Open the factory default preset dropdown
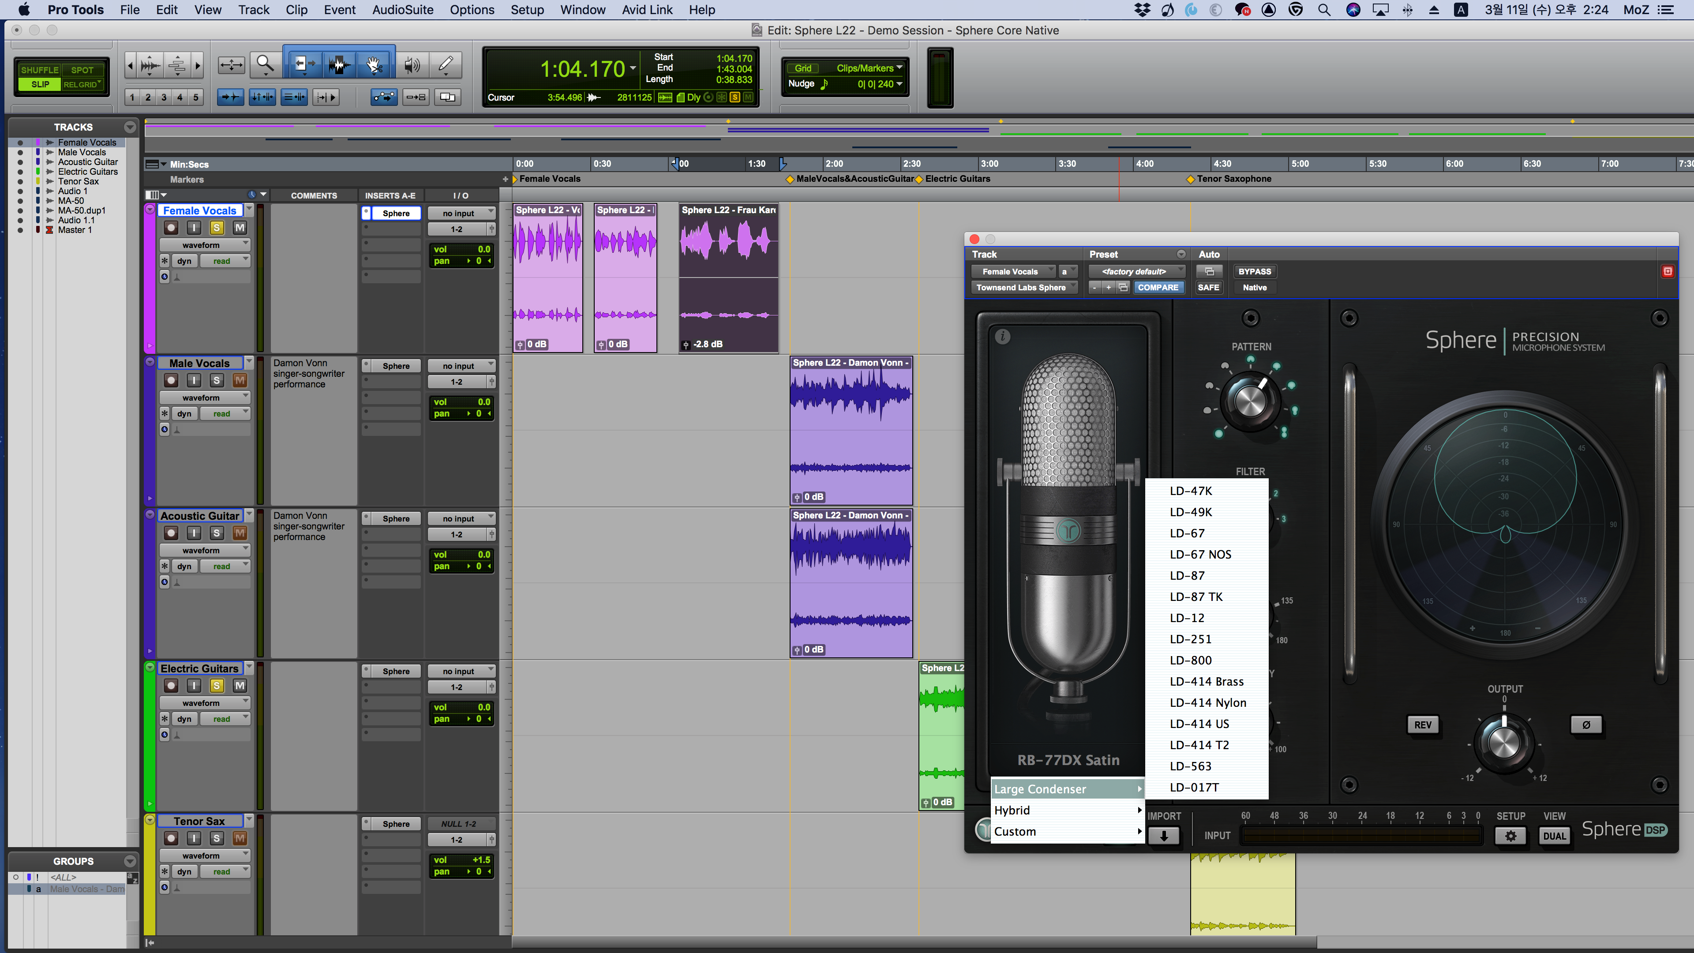1694x953 pixels. tap(1136, 272)
